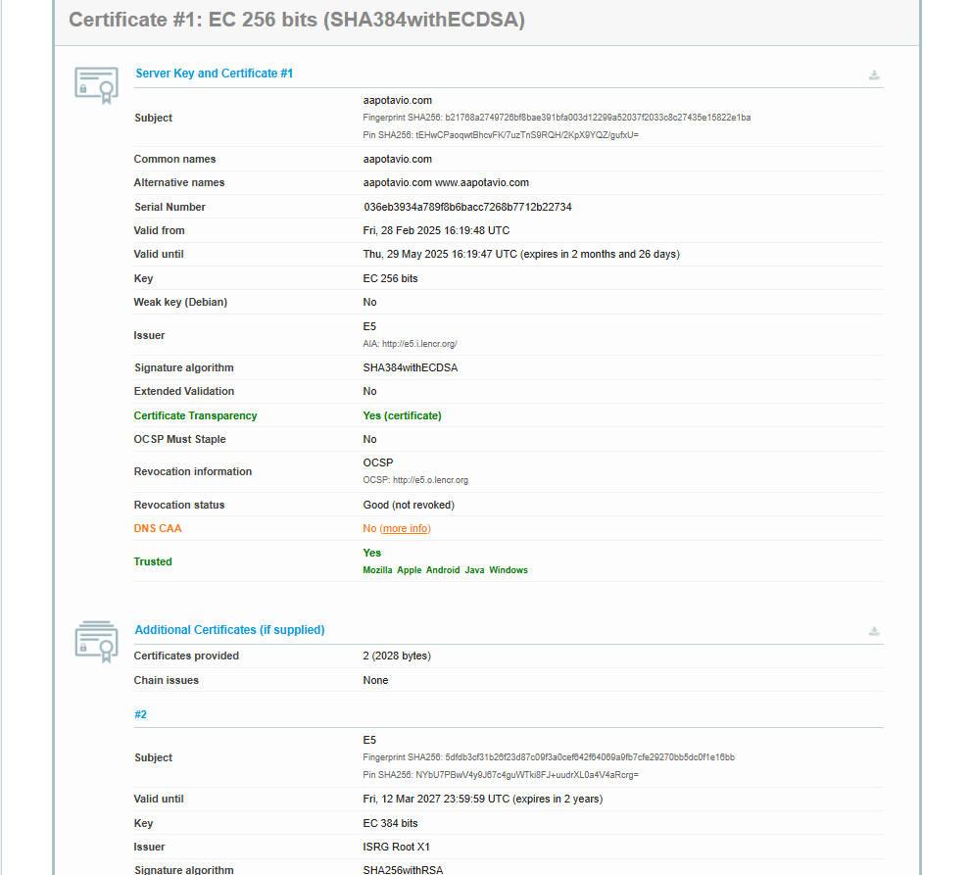The image size is (970, 875).
Task: Click the Apple trust store label
Action: pyautogui.click(x=410, y=570)
